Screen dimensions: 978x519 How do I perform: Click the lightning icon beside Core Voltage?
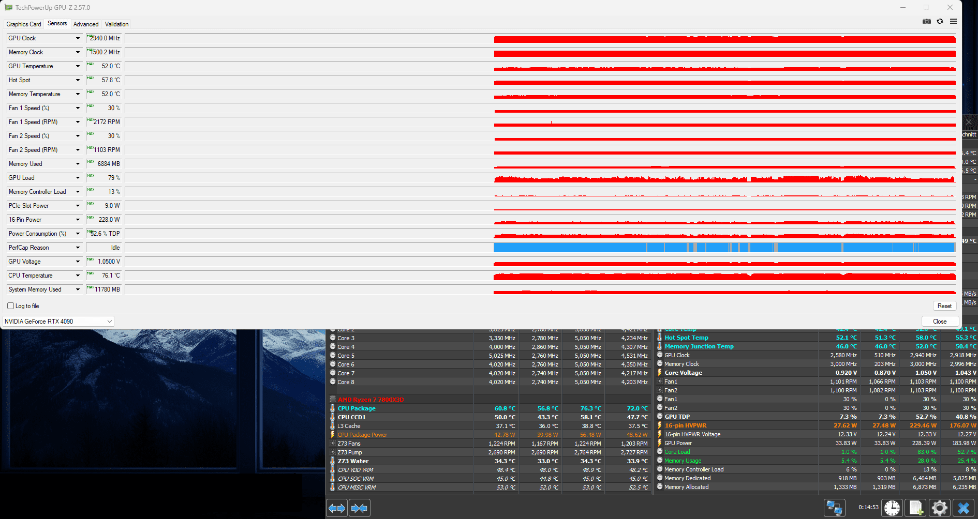point(660,373)
